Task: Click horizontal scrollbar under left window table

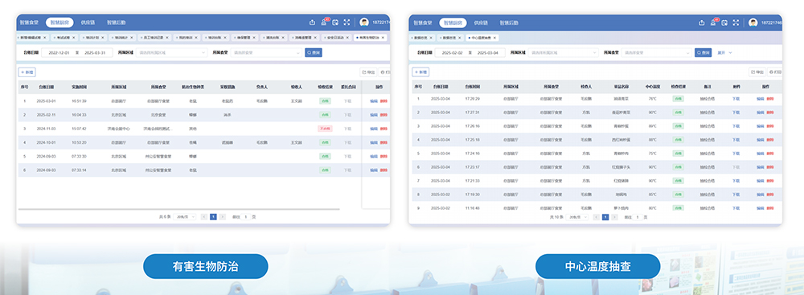Action: (x=179, y=209)
